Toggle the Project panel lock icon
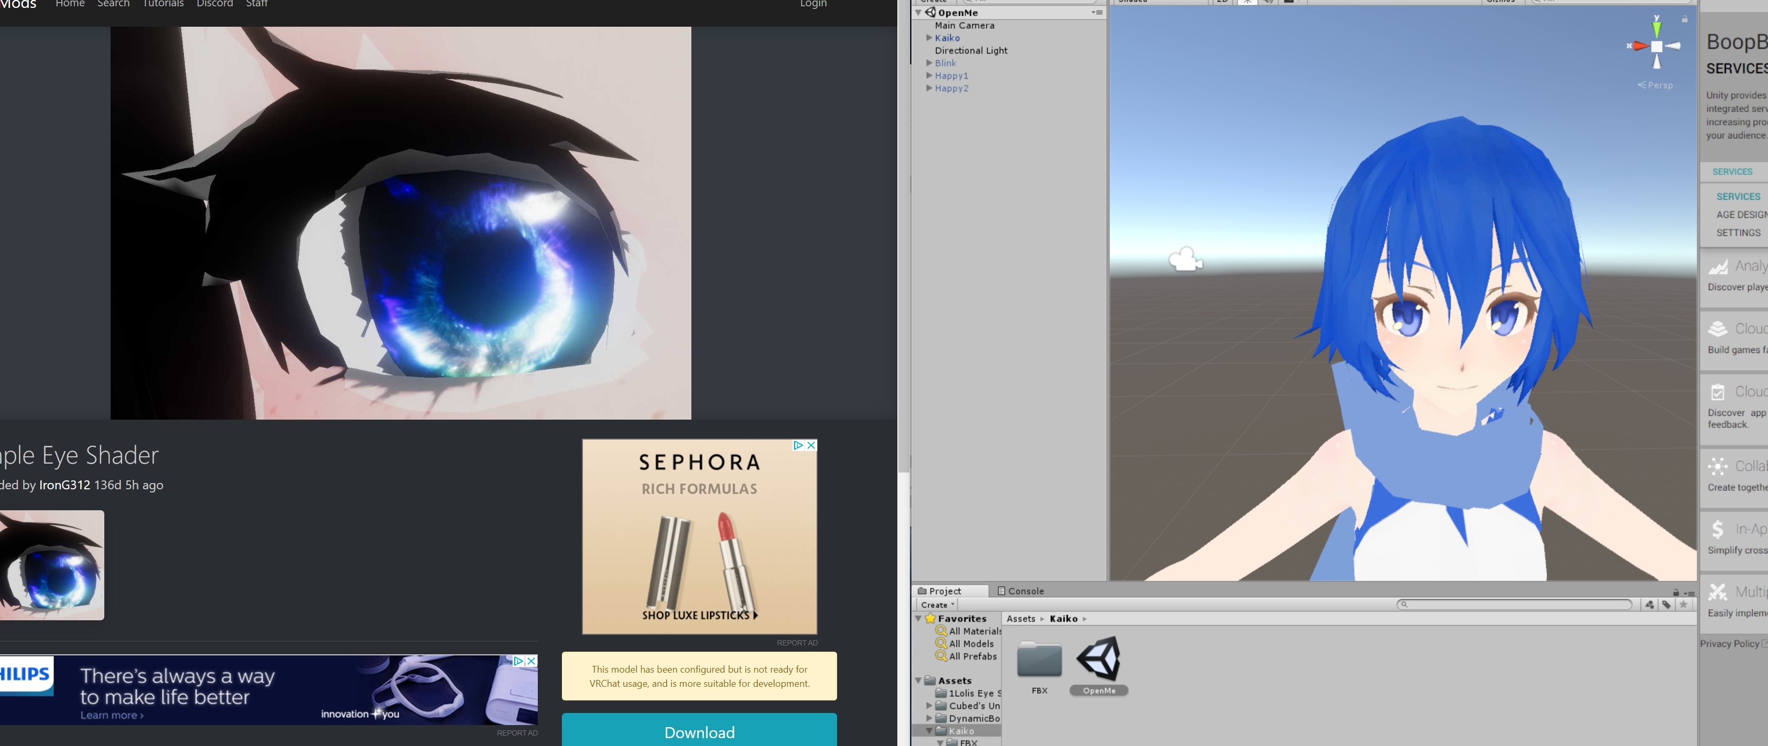 click(x=1676, y=593)
